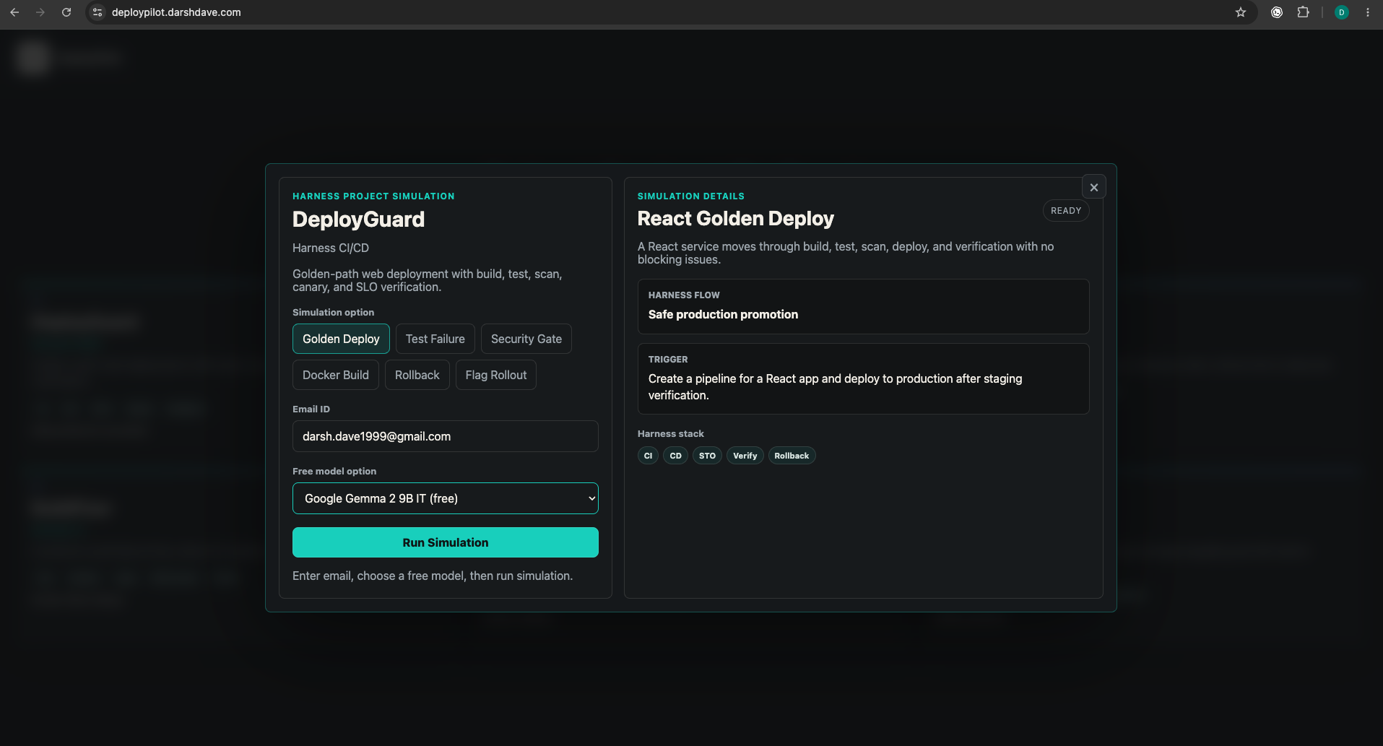Click the 'SIMULATION DETAILS' label
This screenshot has width=1383, height=746.
pyautogui.click(x=690, y=196)
